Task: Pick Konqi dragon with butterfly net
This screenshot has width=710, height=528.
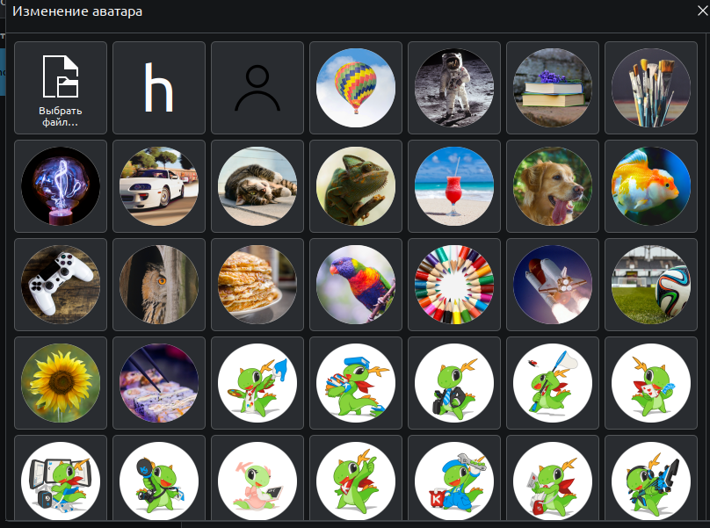Action: click(553, 383)
